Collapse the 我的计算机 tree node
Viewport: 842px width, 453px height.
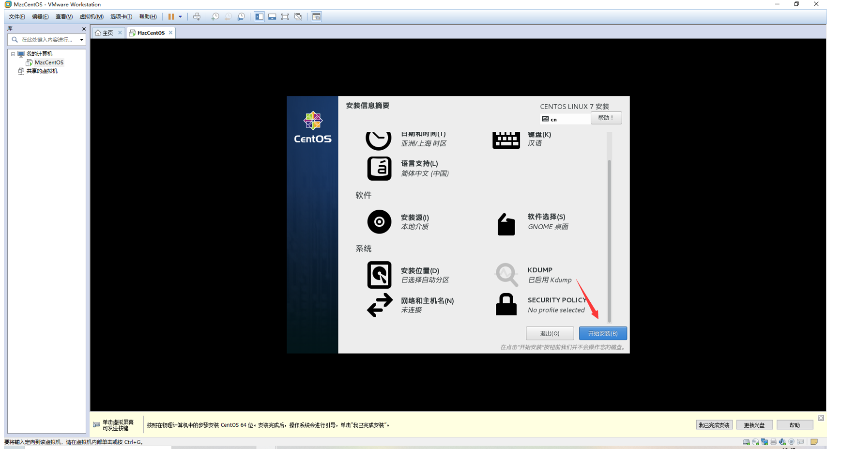coord(13,54)
